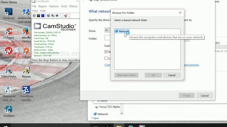
Task: Click the 'Select a shared network folder' caption
Action: (x=131, y=20)
